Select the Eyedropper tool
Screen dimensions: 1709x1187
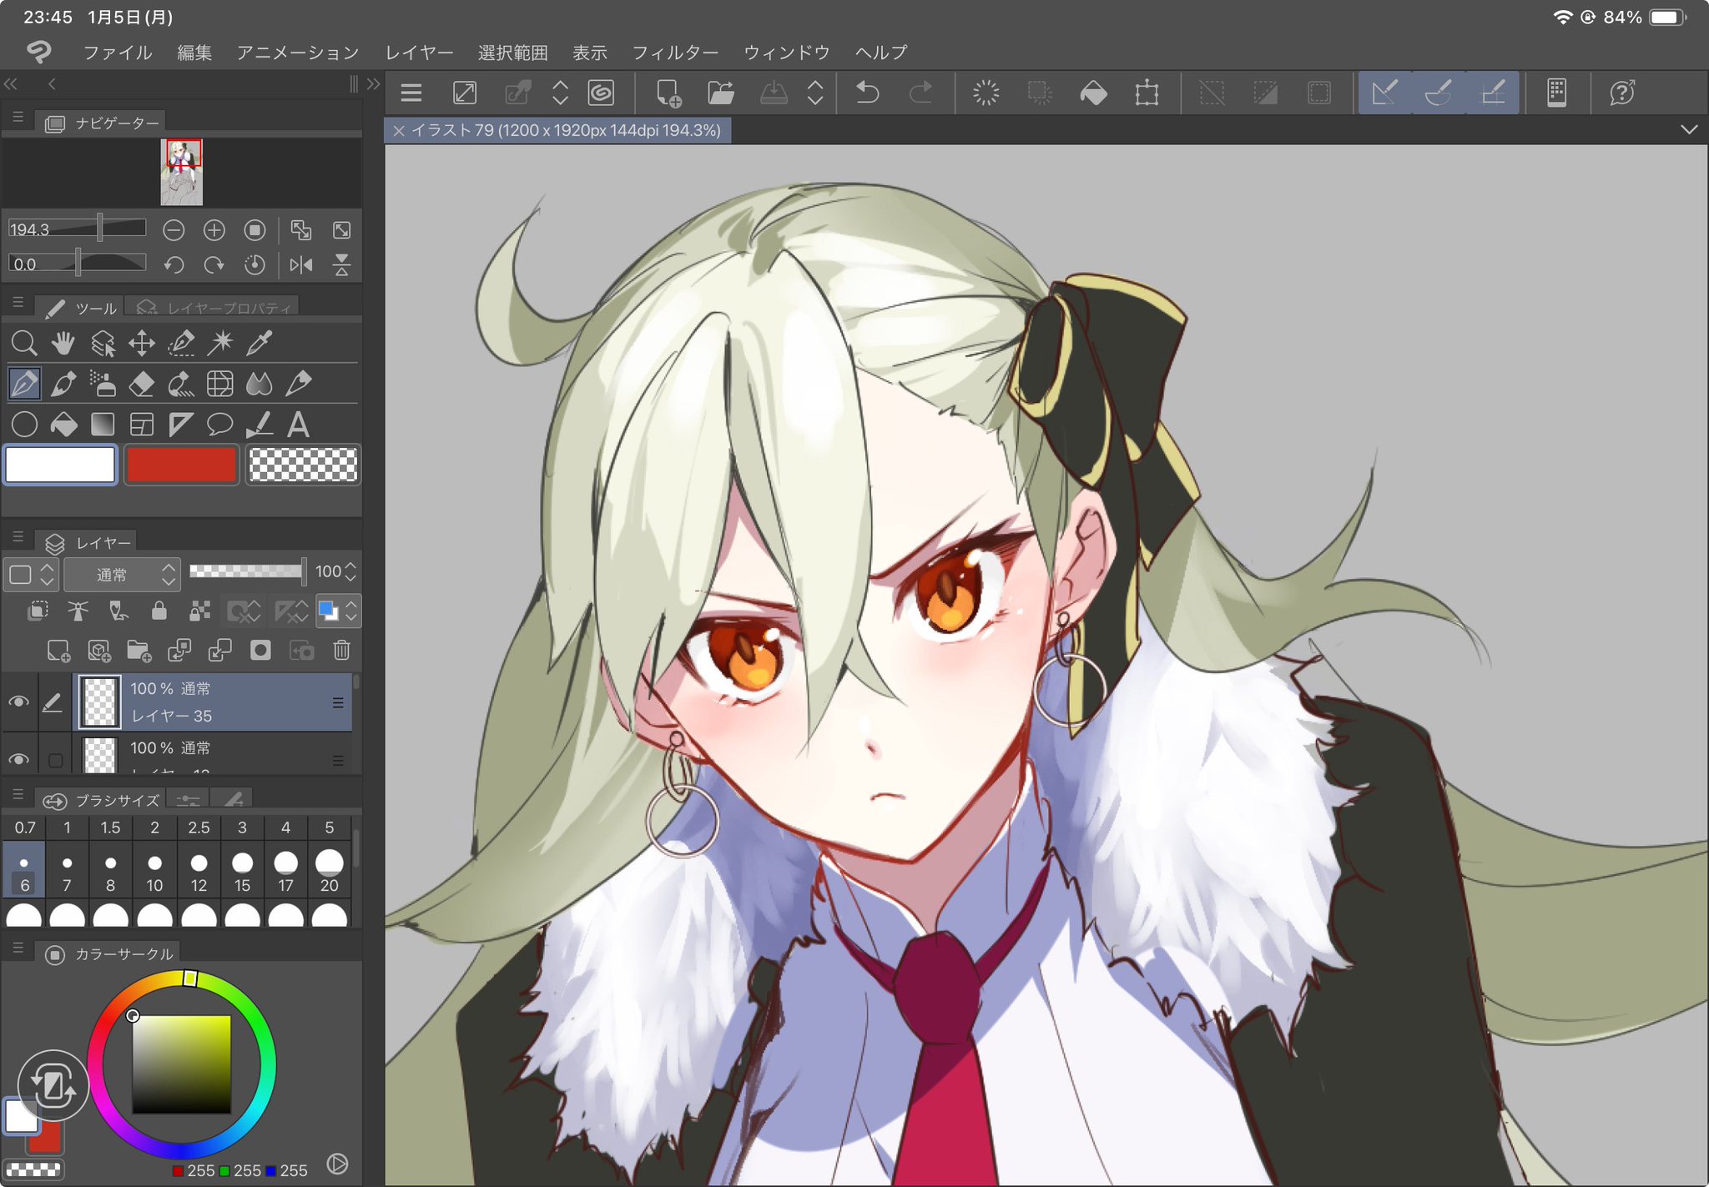pyautogui.click(x=260, y=343)
